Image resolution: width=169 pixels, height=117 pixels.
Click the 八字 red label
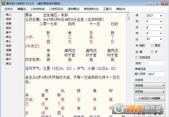(30, 37)
